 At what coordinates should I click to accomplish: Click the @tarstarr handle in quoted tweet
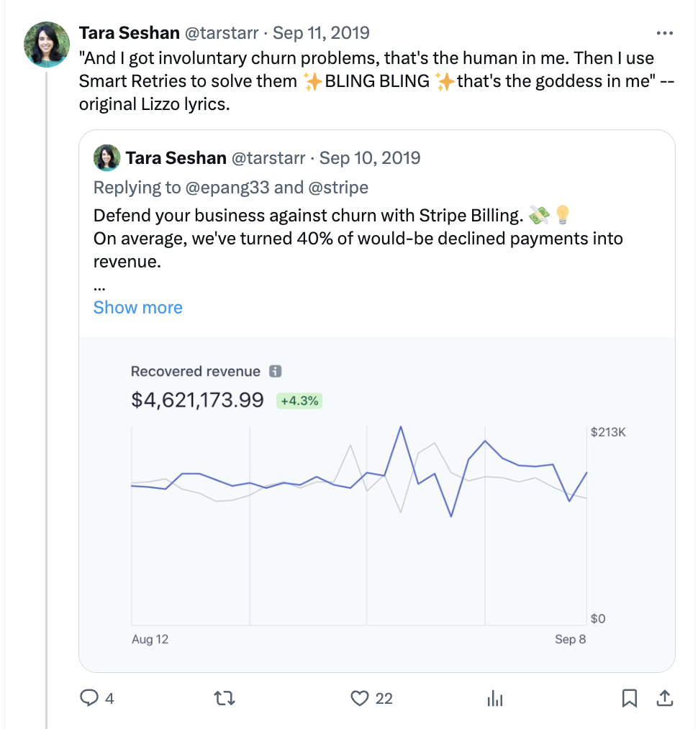tap(268, 158)
